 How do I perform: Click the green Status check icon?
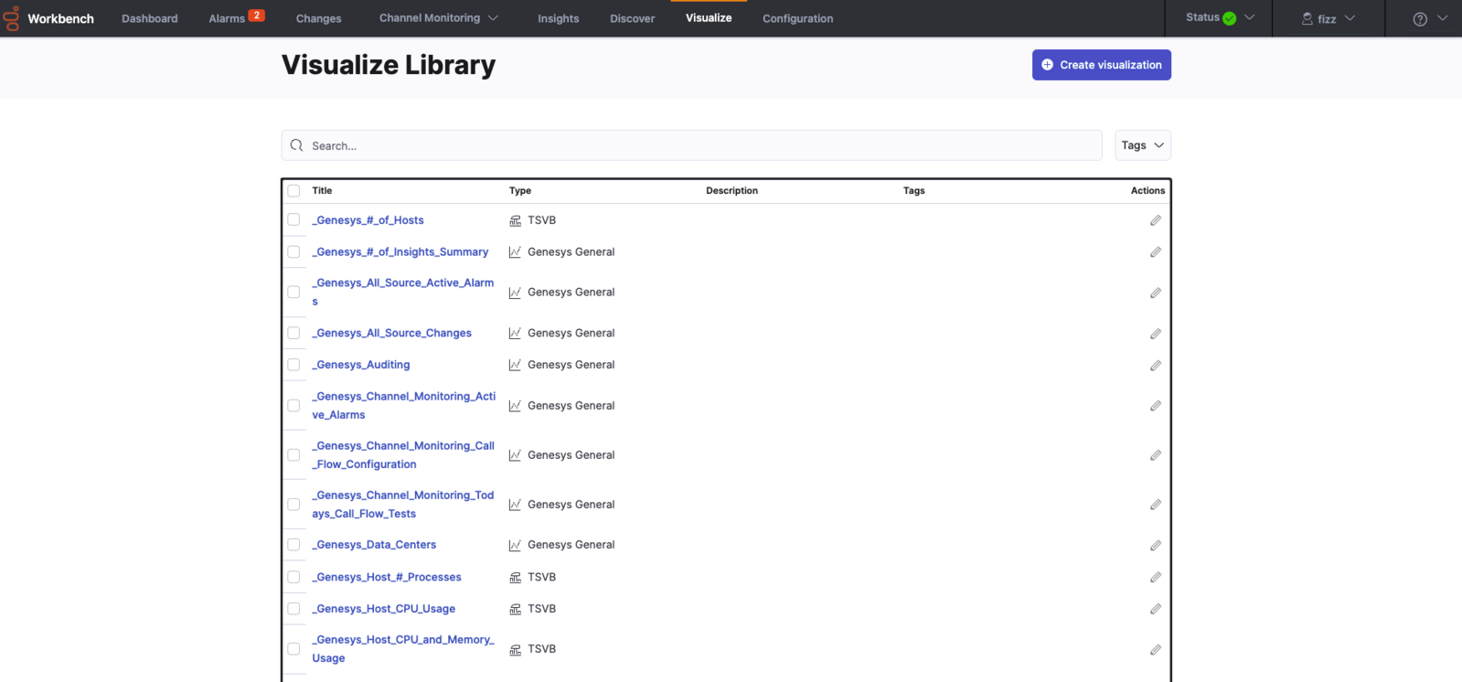point(1230,18)
